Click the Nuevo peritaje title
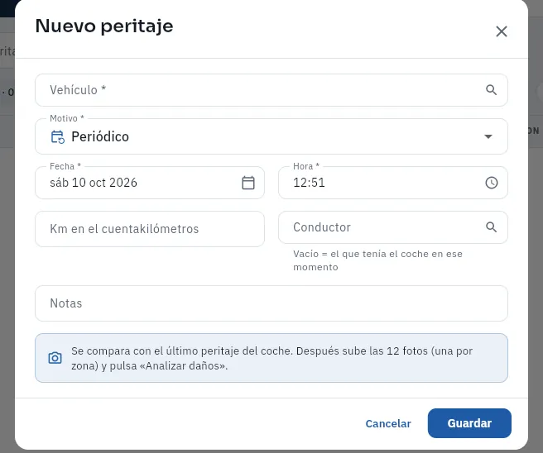This screenshot has height=453, width=543. [104, 26]
